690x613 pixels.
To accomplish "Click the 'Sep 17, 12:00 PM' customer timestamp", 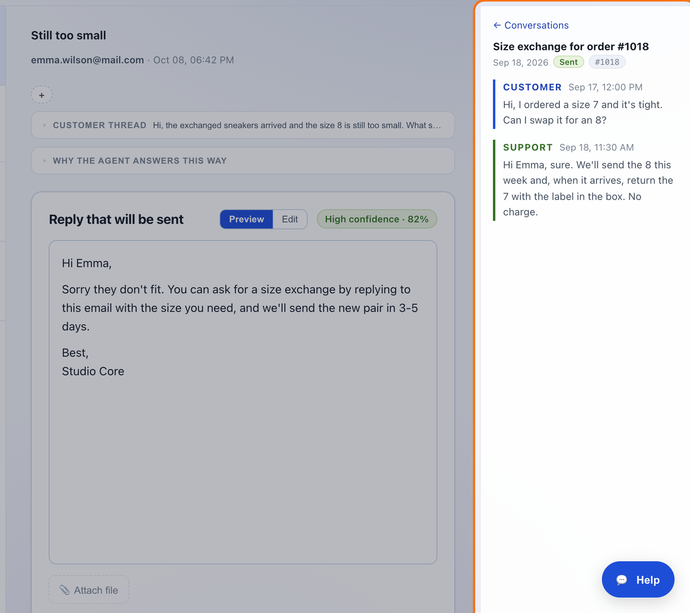I will pyautogui.click(x=605, y=87).
